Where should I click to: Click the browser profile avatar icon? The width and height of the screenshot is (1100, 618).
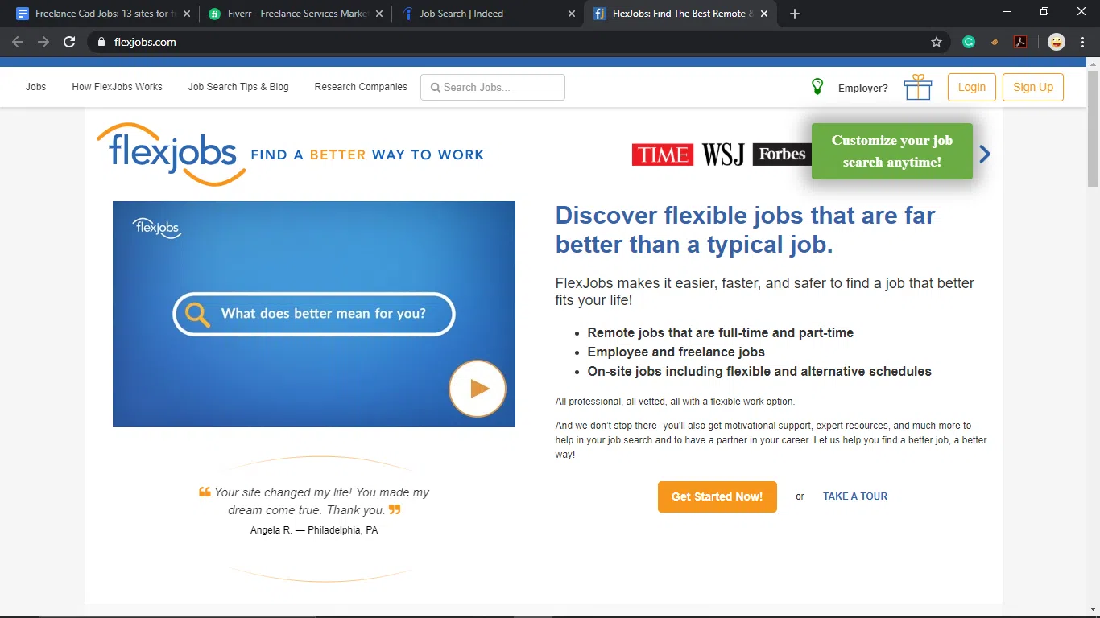pyautogui.click(x=1055, y=41)
